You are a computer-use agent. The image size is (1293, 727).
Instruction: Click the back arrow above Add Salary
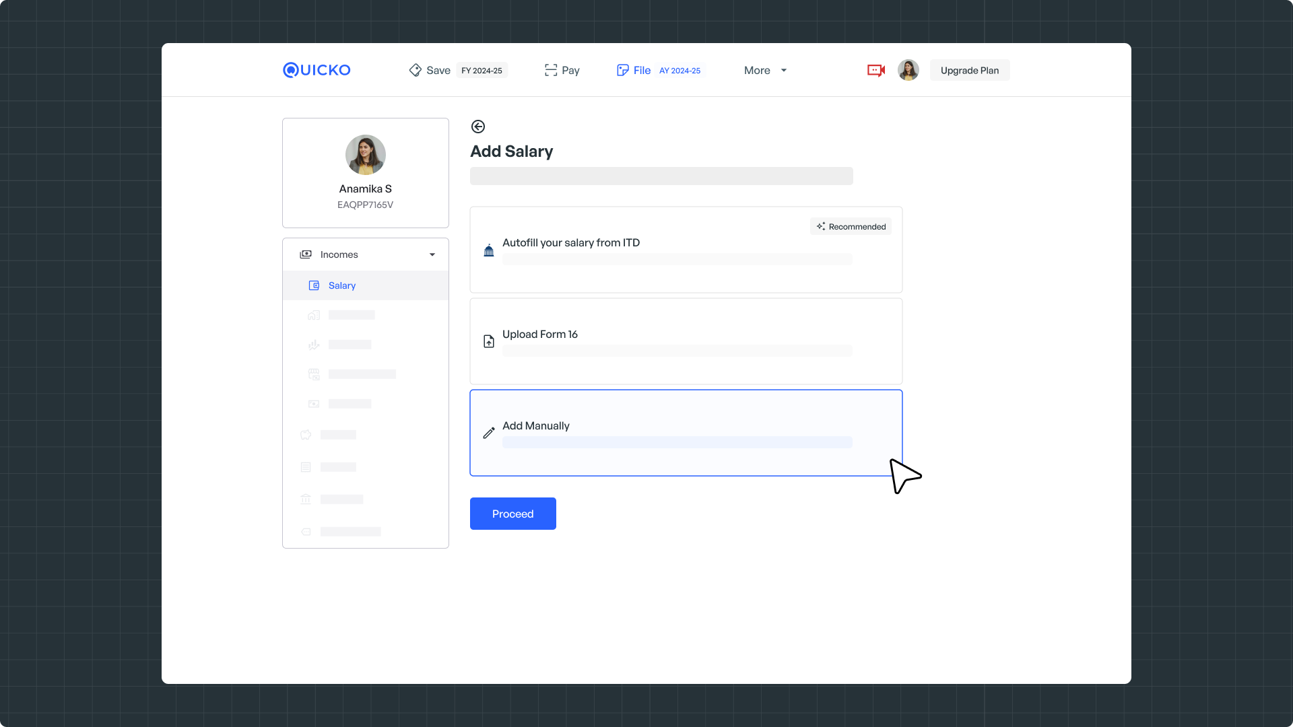click(478, 127)
